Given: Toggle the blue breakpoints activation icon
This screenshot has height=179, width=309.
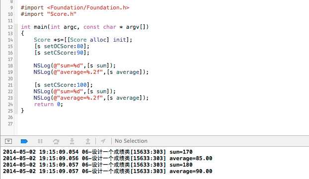Looking at the screenshot, I should (x=24, y=141).
